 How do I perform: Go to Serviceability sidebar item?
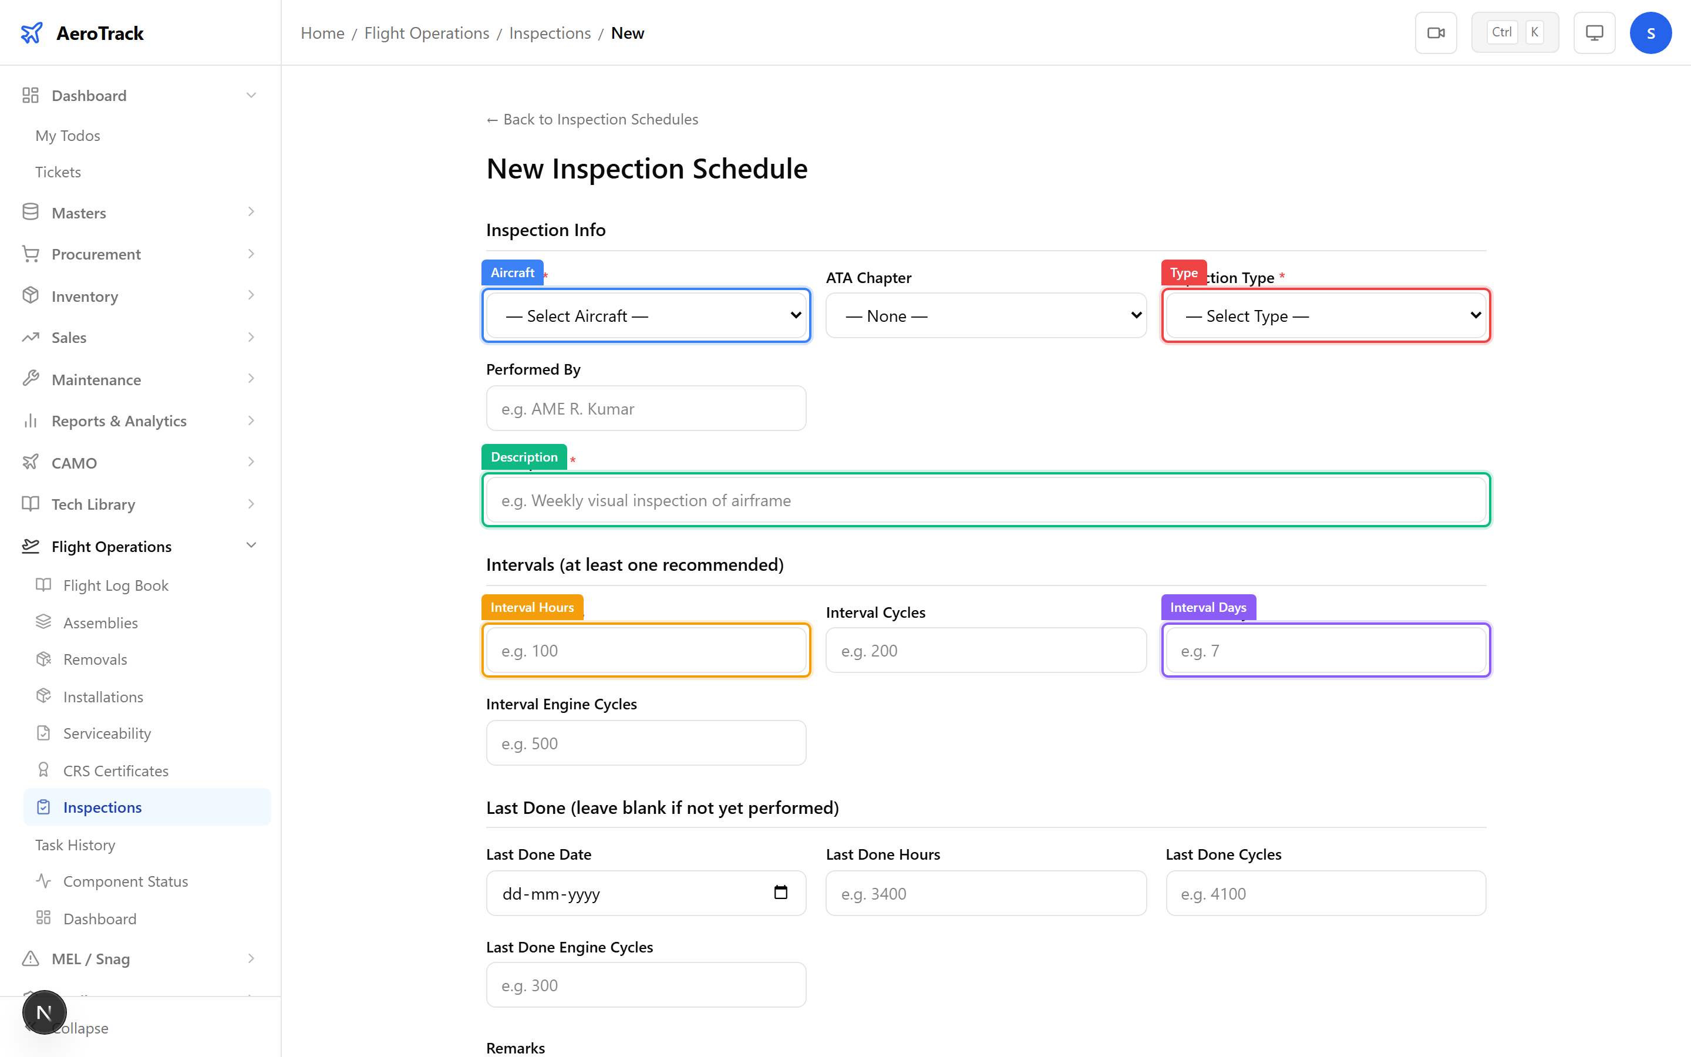(107, 733)
